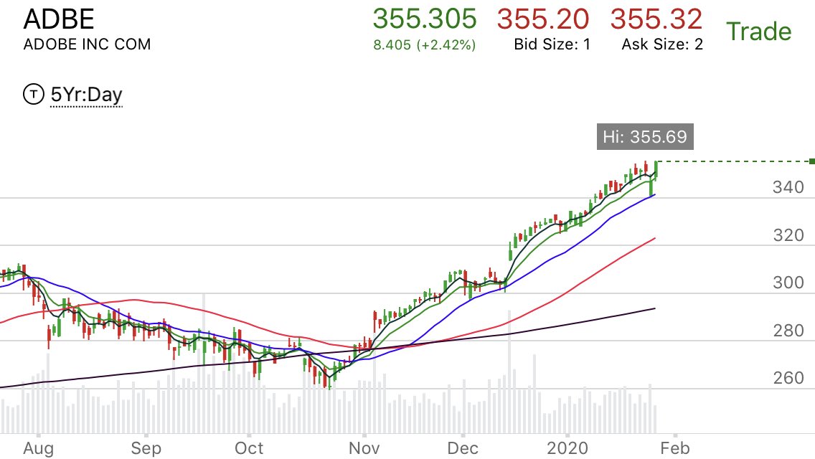Click the Aug date axis label
The height and width of the screenshot is (459, 815).
click(38, 448)
